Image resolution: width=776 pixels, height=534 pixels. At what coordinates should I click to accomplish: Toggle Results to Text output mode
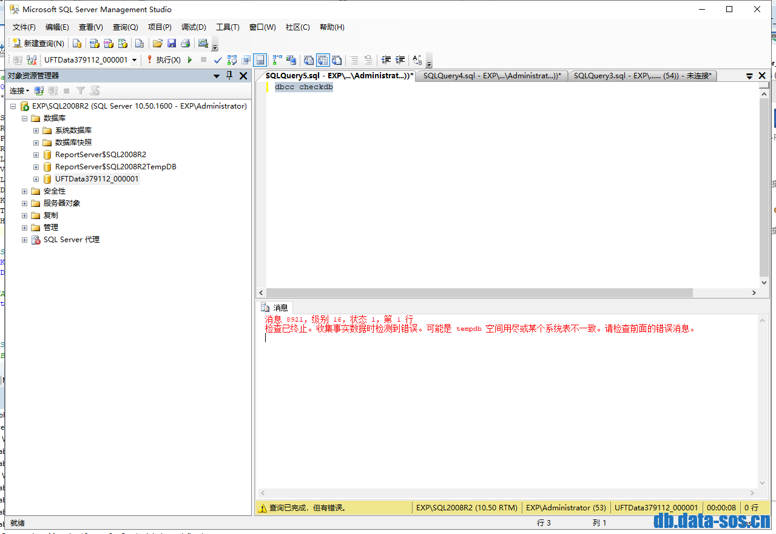[x=308, y=60]
